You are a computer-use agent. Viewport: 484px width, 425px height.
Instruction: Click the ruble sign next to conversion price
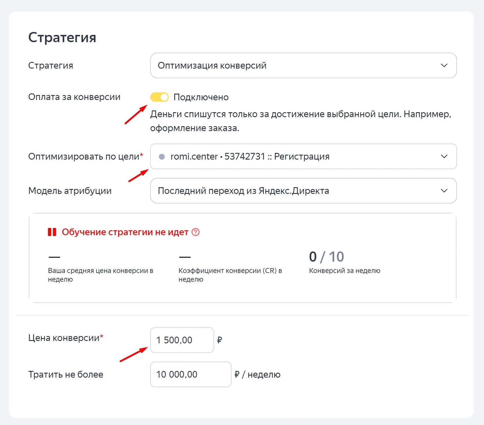pos(220,340)
